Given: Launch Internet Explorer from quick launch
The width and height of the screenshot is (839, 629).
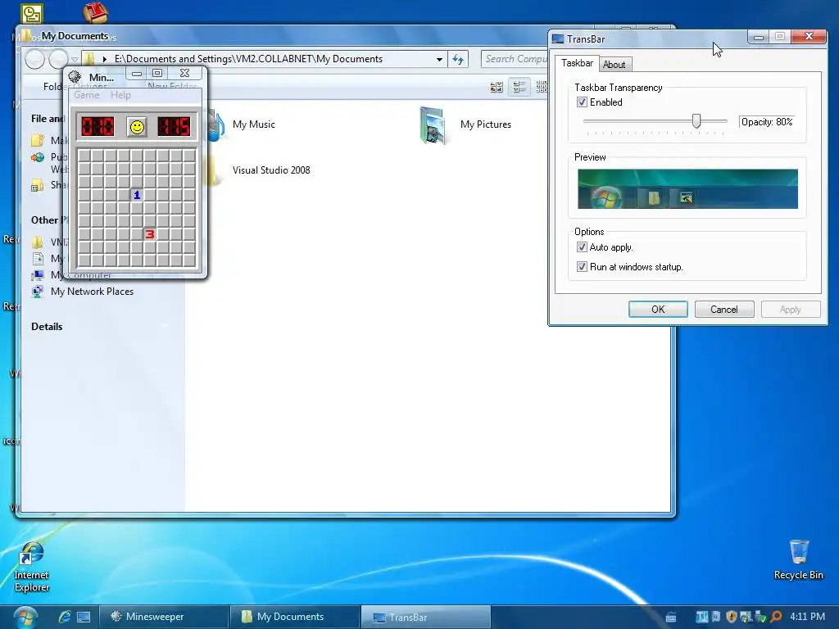Looking at the screenshot, I should coord(65,617).
